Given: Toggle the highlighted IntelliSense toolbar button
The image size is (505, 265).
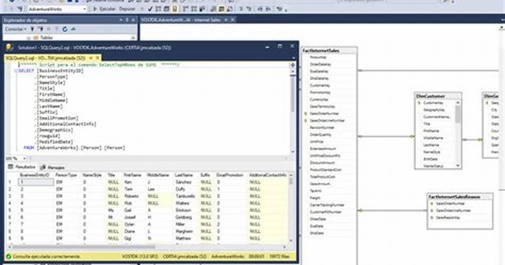Looking at the screenshot, I should (x=174, y=9).
